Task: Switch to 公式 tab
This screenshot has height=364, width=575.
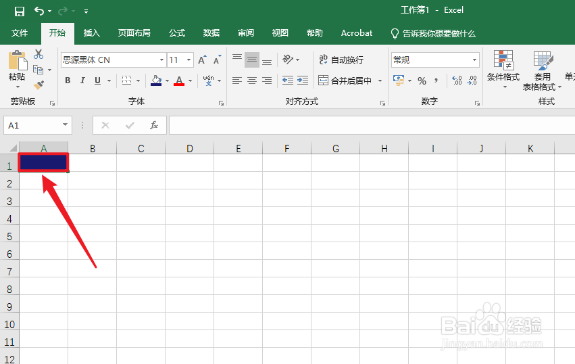Action: [177, 33]
